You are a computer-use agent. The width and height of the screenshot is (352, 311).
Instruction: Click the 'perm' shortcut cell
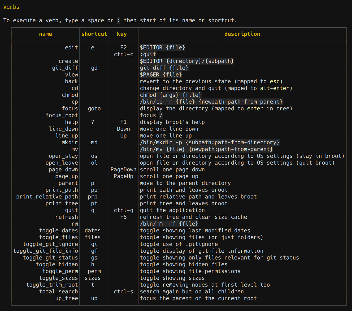tap(94, 271)
